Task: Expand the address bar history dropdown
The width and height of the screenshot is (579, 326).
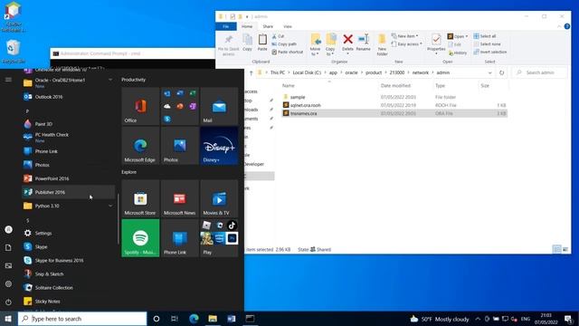Action: pos(489,72)
